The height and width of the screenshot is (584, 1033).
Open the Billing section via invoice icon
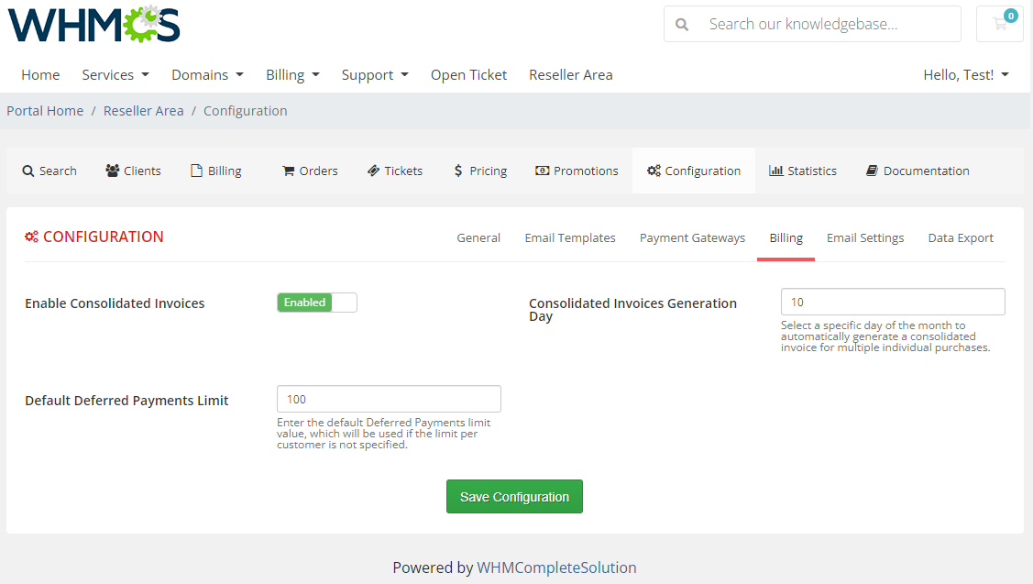click(196, 170)
